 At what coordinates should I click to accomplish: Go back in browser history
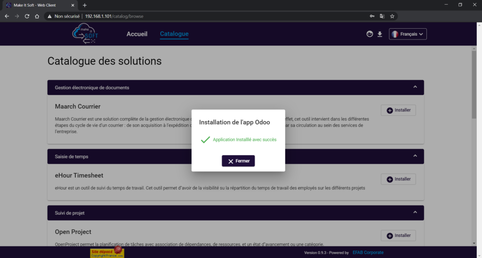tap(7, 16)
